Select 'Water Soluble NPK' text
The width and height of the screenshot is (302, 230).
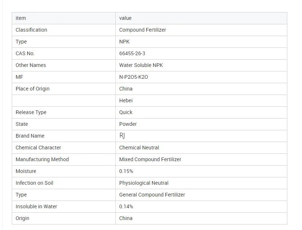141,65
